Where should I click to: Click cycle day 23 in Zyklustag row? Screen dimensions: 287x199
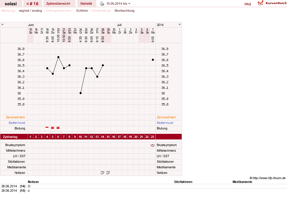[152, 137]
